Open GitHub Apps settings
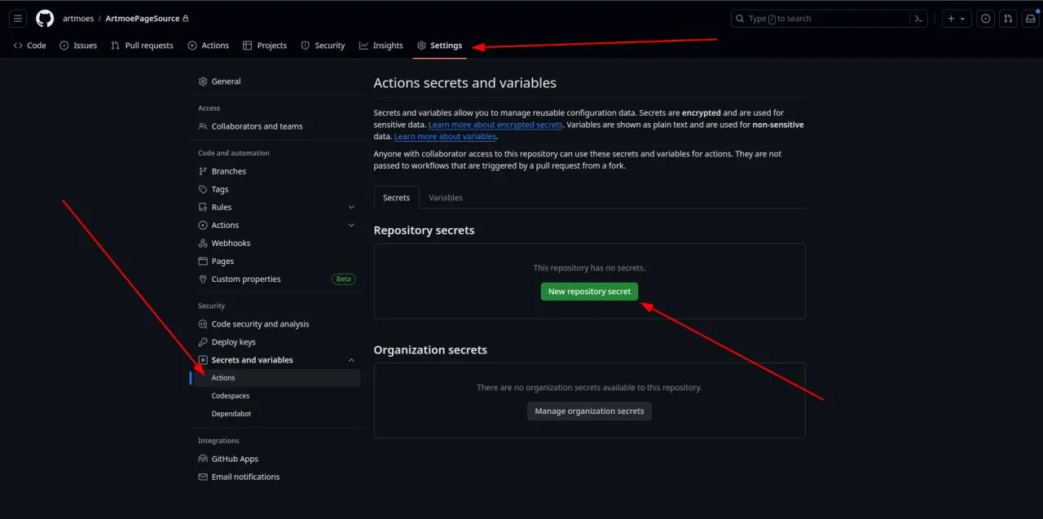Screen dimensions: 1043x519 tap(235, 459)
